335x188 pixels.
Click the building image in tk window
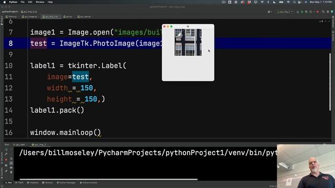[x=188, y=42]
